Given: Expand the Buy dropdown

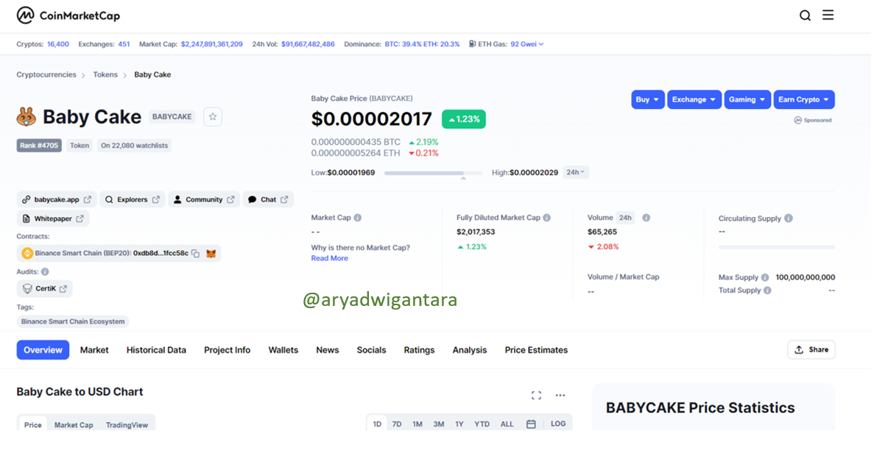Looking at the screenshot, I should [648, 99].
